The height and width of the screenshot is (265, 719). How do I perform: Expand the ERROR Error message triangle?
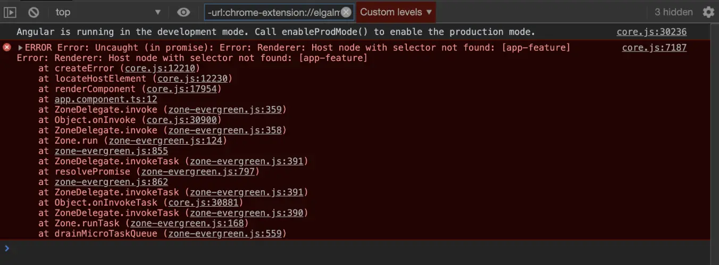click(21, 48)
